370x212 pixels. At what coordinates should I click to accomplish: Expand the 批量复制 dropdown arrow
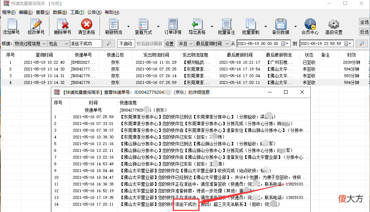[x=266, y=26]
